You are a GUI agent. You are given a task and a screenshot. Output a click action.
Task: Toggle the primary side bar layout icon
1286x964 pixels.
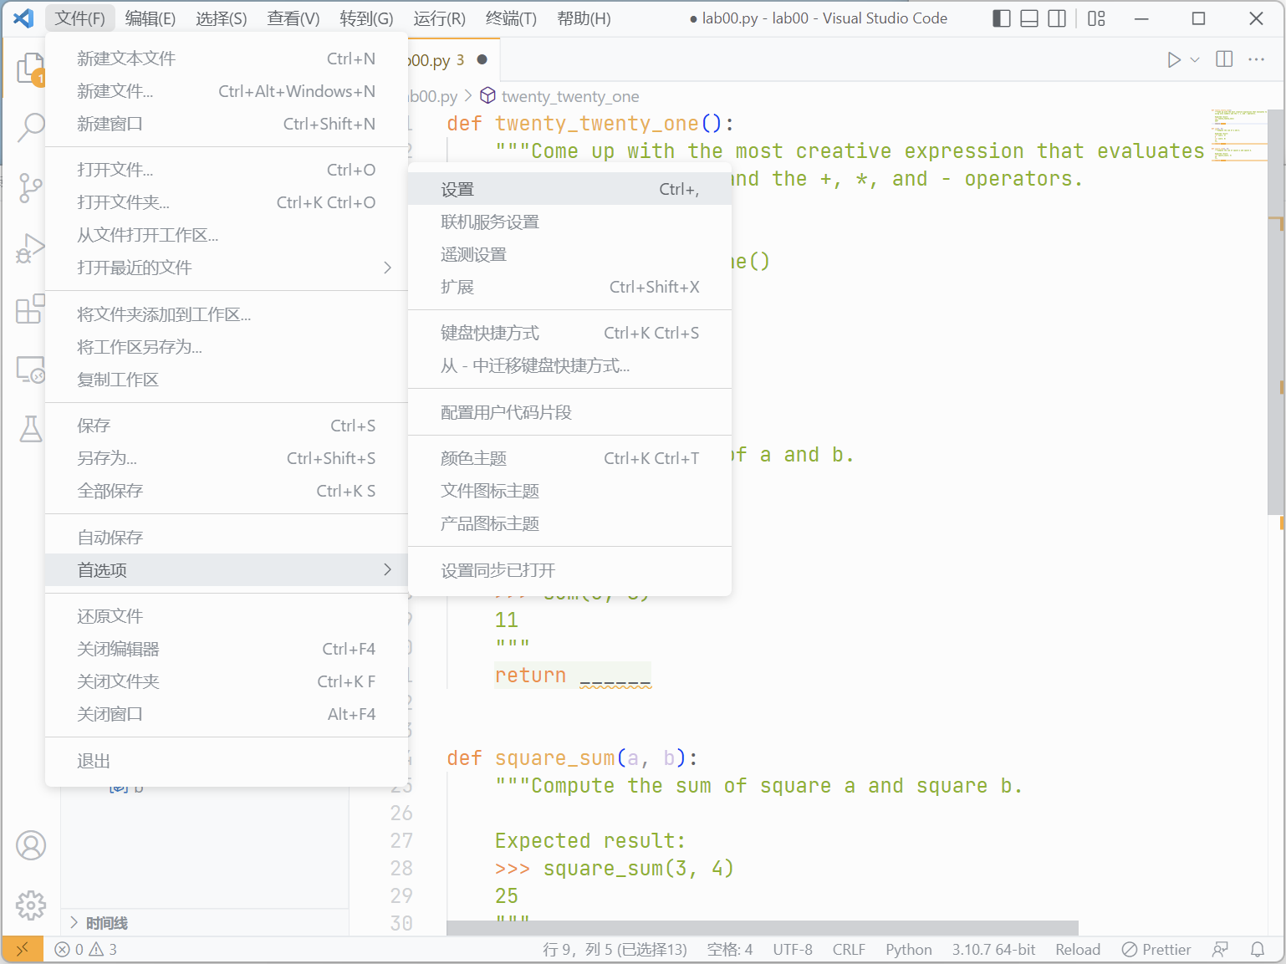(1002, 18)
